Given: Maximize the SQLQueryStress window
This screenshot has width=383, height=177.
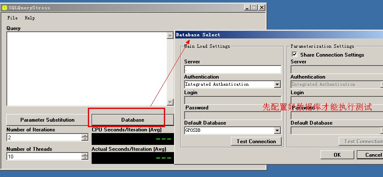Looking at the screenshot, I should click(254, 8).
